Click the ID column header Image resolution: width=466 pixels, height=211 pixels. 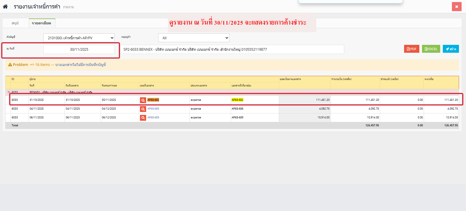click(x=13, y=79)
